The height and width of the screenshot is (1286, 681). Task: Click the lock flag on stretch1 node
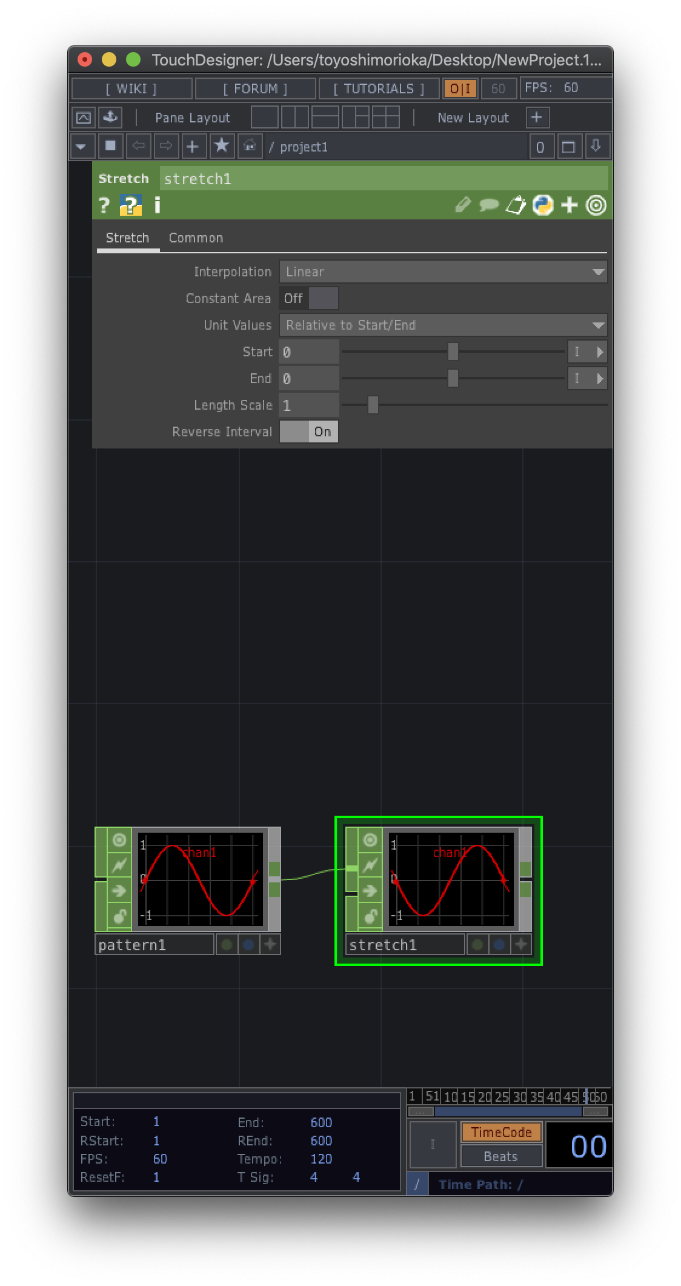[370, 916]
